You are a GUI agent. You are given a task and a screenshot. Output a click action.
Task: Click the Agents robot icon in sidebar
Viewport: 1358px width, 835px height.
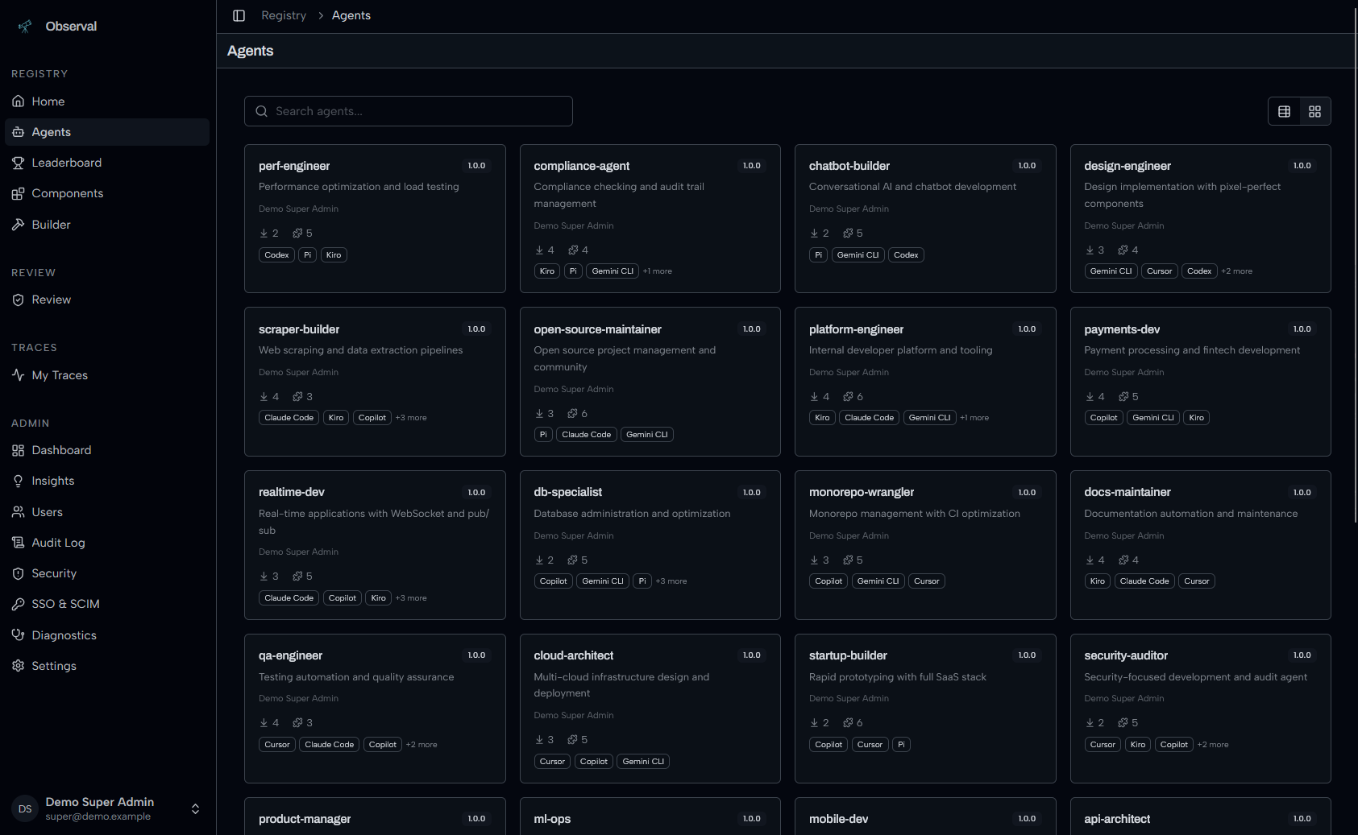[x=19, y=132]
